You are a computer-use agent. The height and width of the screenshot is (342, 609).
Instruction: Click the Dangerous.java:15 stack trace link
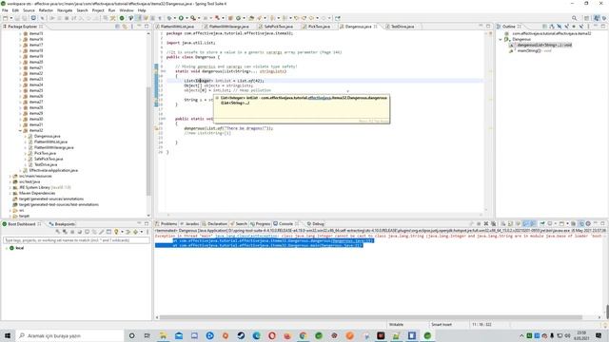click(x=352, y=240)
